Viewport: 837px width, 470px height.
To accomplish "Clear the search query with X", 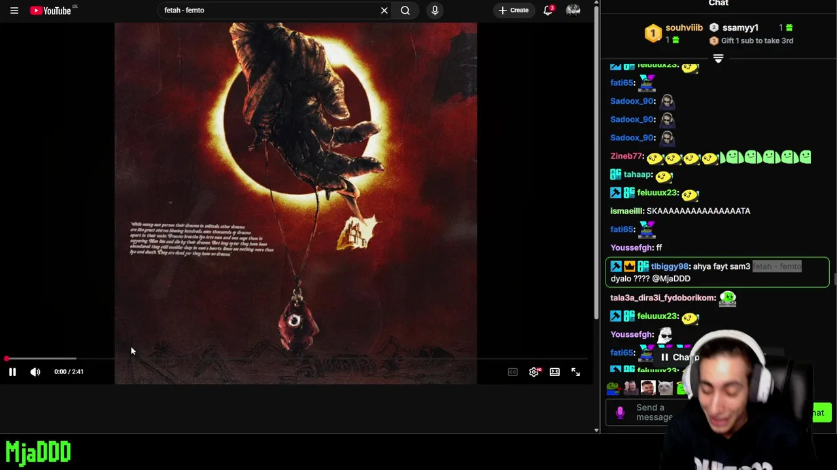I will click(x=384, y=10).
